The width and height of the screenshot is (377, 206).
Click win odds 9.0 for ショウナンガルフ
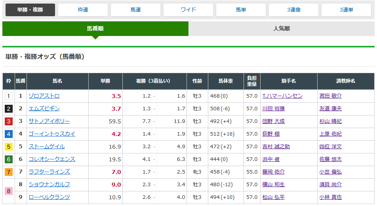coord(116,185)
